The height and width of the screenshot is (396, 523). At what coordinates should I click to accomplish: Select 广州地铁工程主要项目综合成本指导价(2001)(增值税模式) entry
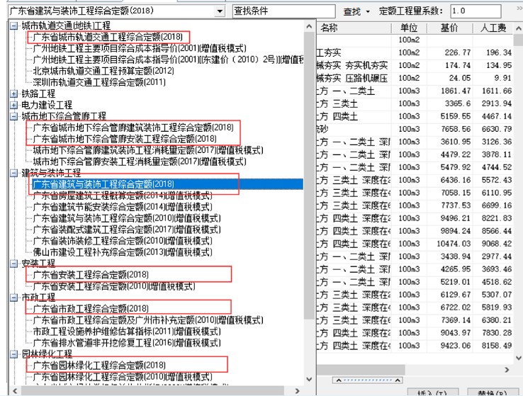pos(140,48)
